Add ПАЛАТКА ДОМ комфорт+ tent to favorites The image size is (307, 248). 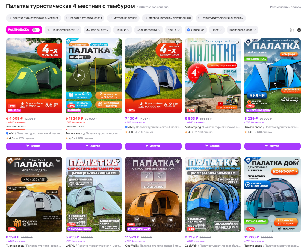click(297, 161)
